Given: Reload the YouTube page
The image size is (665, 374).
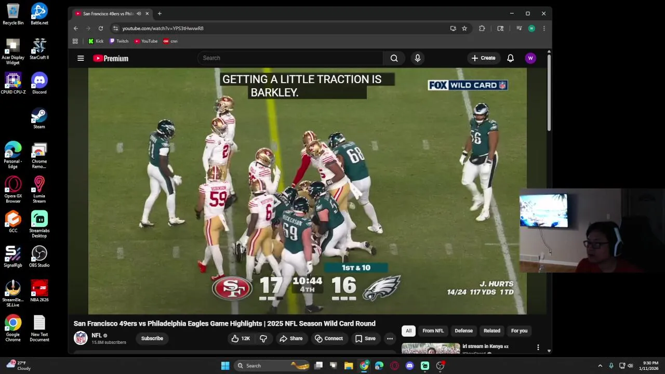Looking at the screenshot, I should [101, 28].
